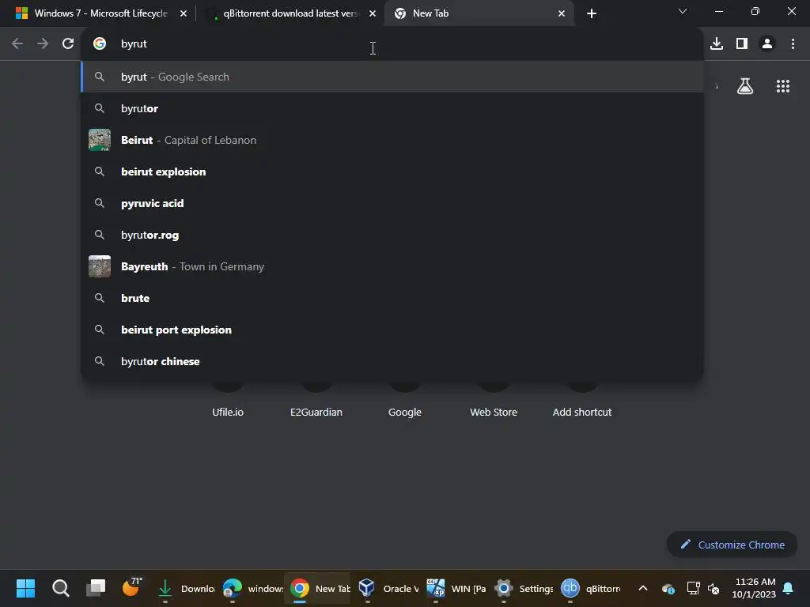Screen dimensions: 810x607
Task: Select 'byrut - Google Search' suggestion
Action: point(392,77)
